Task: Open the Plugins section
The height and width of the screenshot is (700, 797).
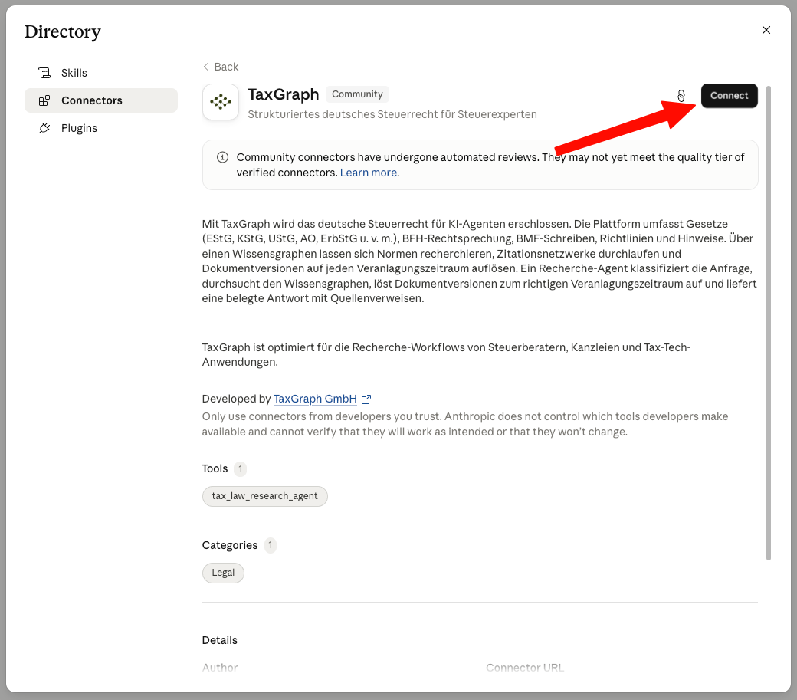Action: [101, 128]
